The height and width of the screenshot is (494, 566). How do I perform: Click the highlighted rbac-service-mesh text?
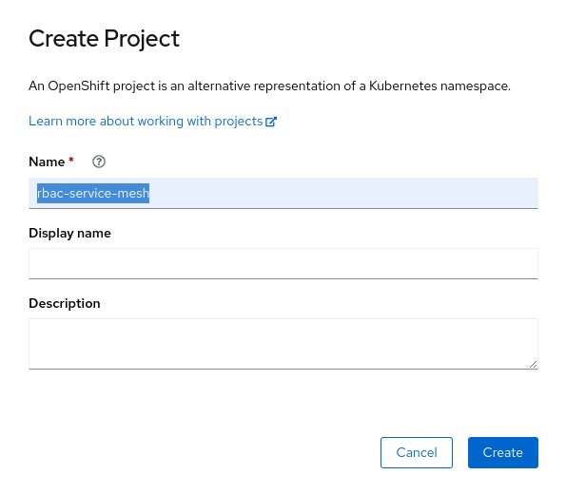click(93, 193)
